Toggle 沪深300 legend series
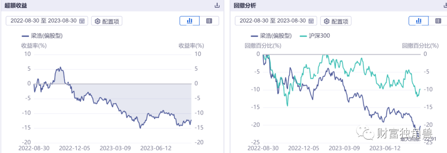This screenshot has height=153, width=447. [315, 36]
